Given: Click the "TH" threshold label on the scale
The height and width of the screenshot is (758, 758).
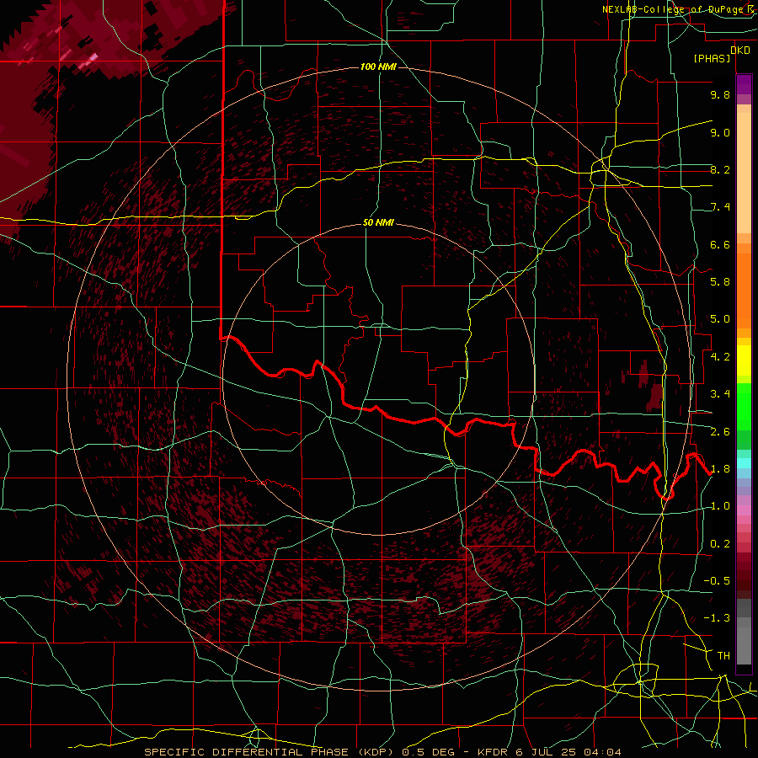Looking at the screenshot, I should click(x=723, y=656).
